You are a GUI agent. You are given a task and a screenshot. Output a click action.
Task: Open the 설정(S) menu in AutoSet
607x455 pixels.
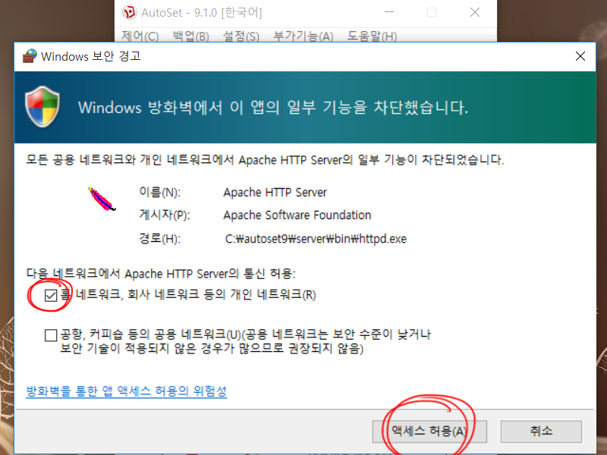tap(241, 36)
